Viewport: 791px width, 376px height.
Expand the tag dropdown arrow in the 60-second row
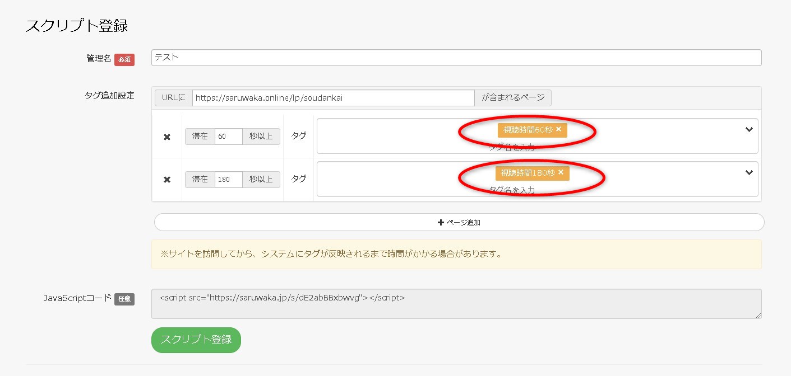(749, 130)
